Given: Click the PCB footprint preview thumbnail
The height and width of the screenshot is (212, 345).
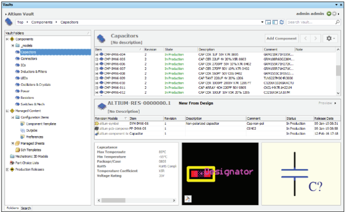Looking at the screenshot, I should [x=220, y=174].
